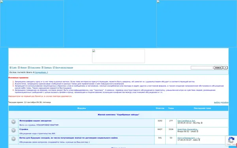This screenshot has width=237, height=148.
Task: Click the forum status icon for Стройка
Action: click(x=13, y=130)
